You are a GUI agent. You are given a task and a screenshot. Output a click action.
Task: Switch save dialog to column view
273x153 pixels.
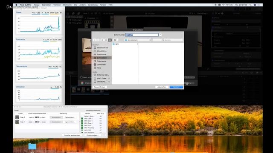point(110,40)
